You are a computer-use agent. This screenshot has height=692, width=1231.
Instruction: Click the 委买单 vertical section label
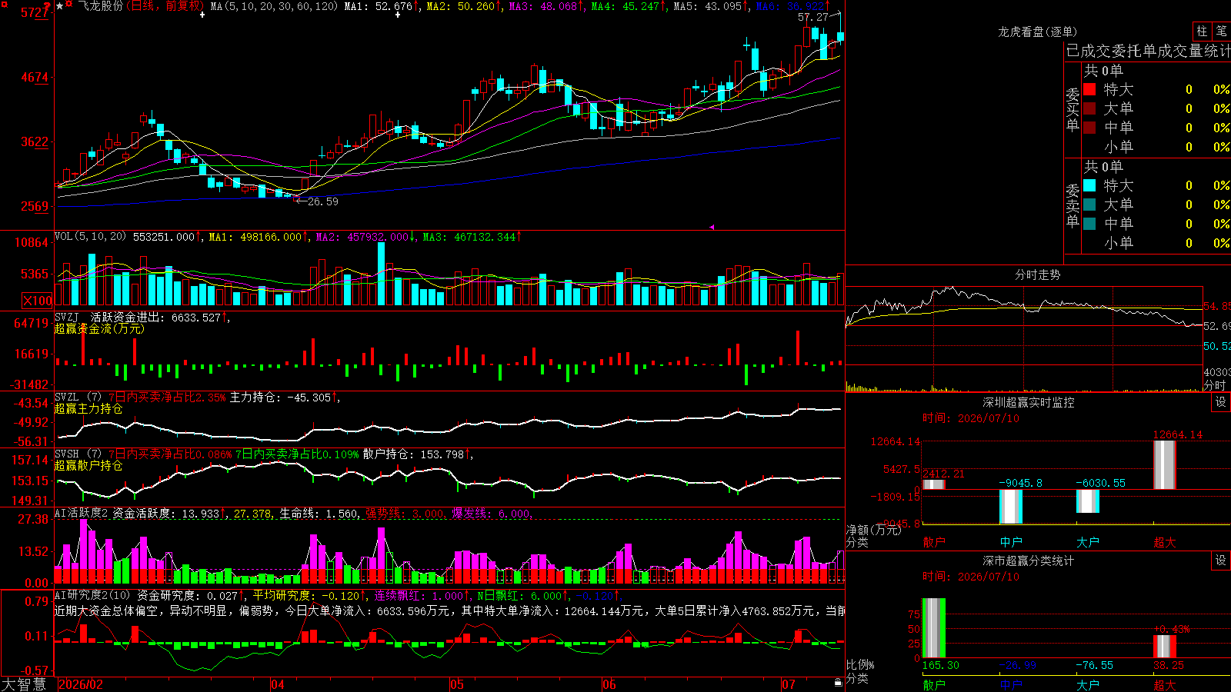(x=1073, y=109)
